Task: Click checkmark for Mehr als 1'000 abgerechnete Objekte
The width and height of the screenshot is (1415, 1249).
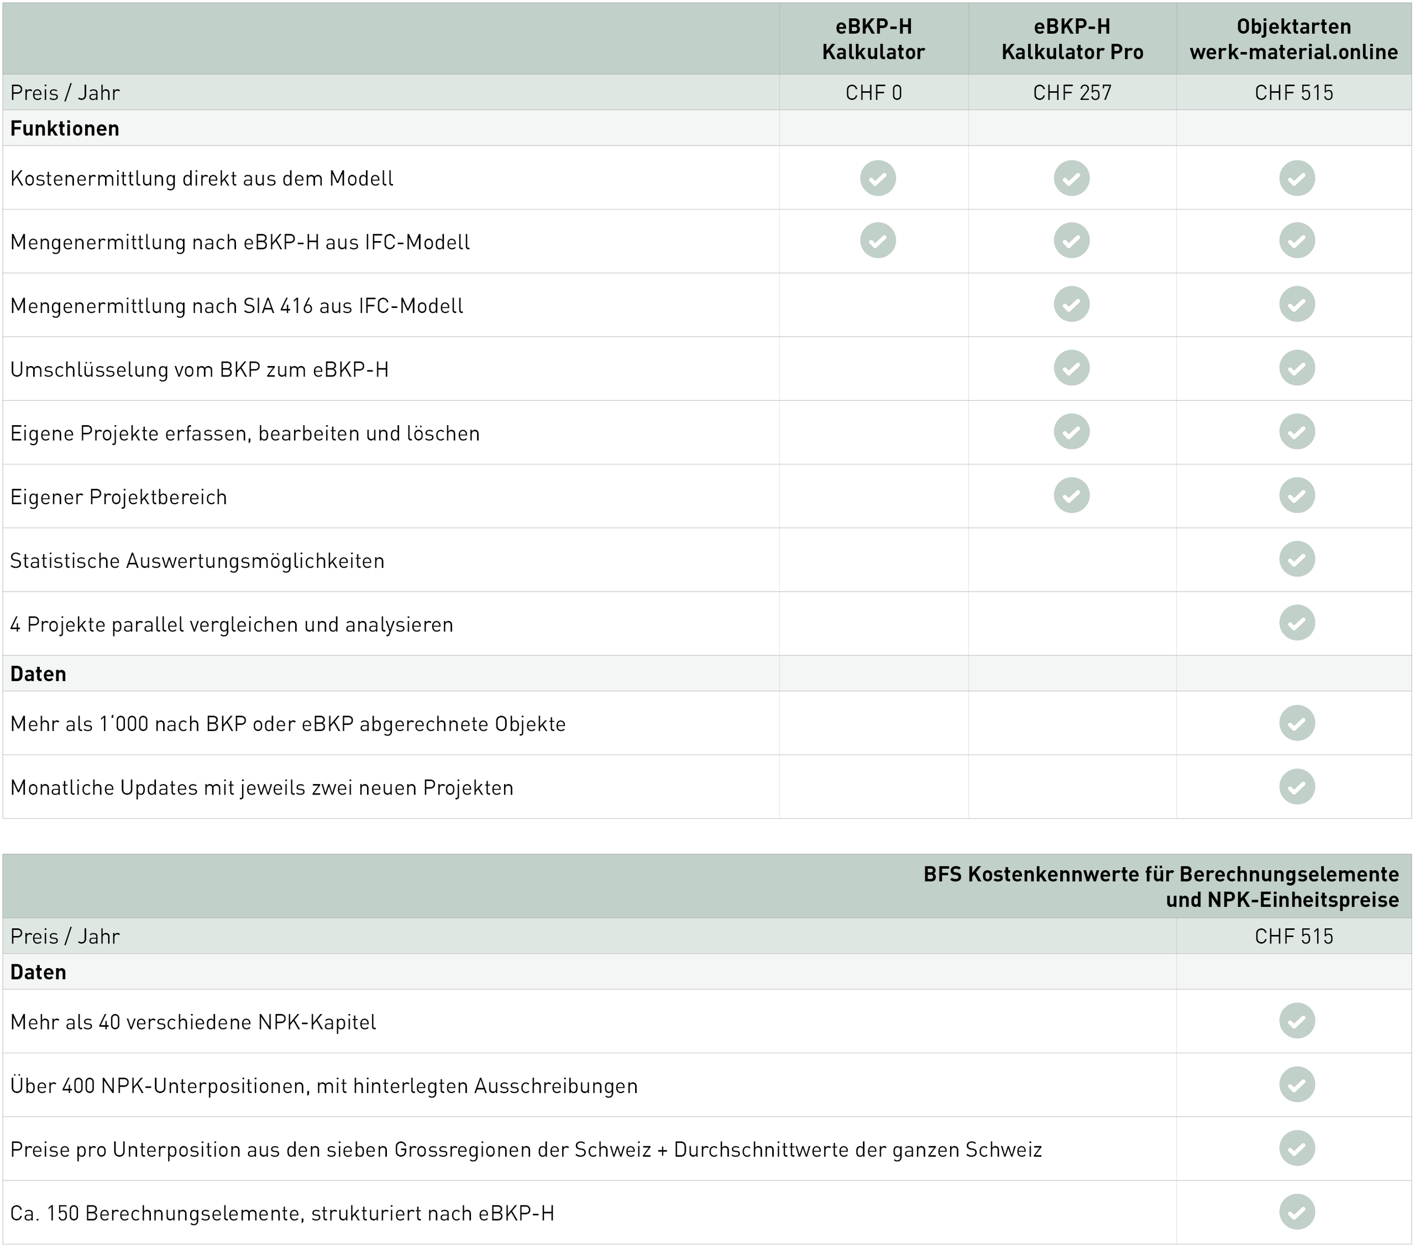Action: 1297,723
